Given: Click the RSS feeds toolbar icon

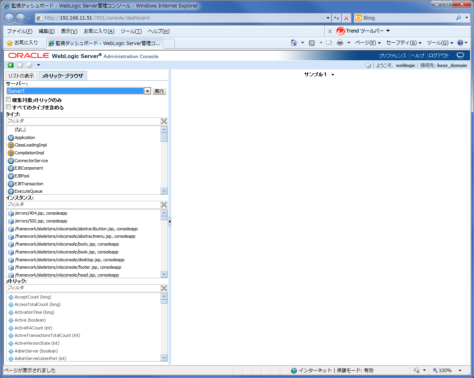Looking at the screenshot, I should 312,43.
